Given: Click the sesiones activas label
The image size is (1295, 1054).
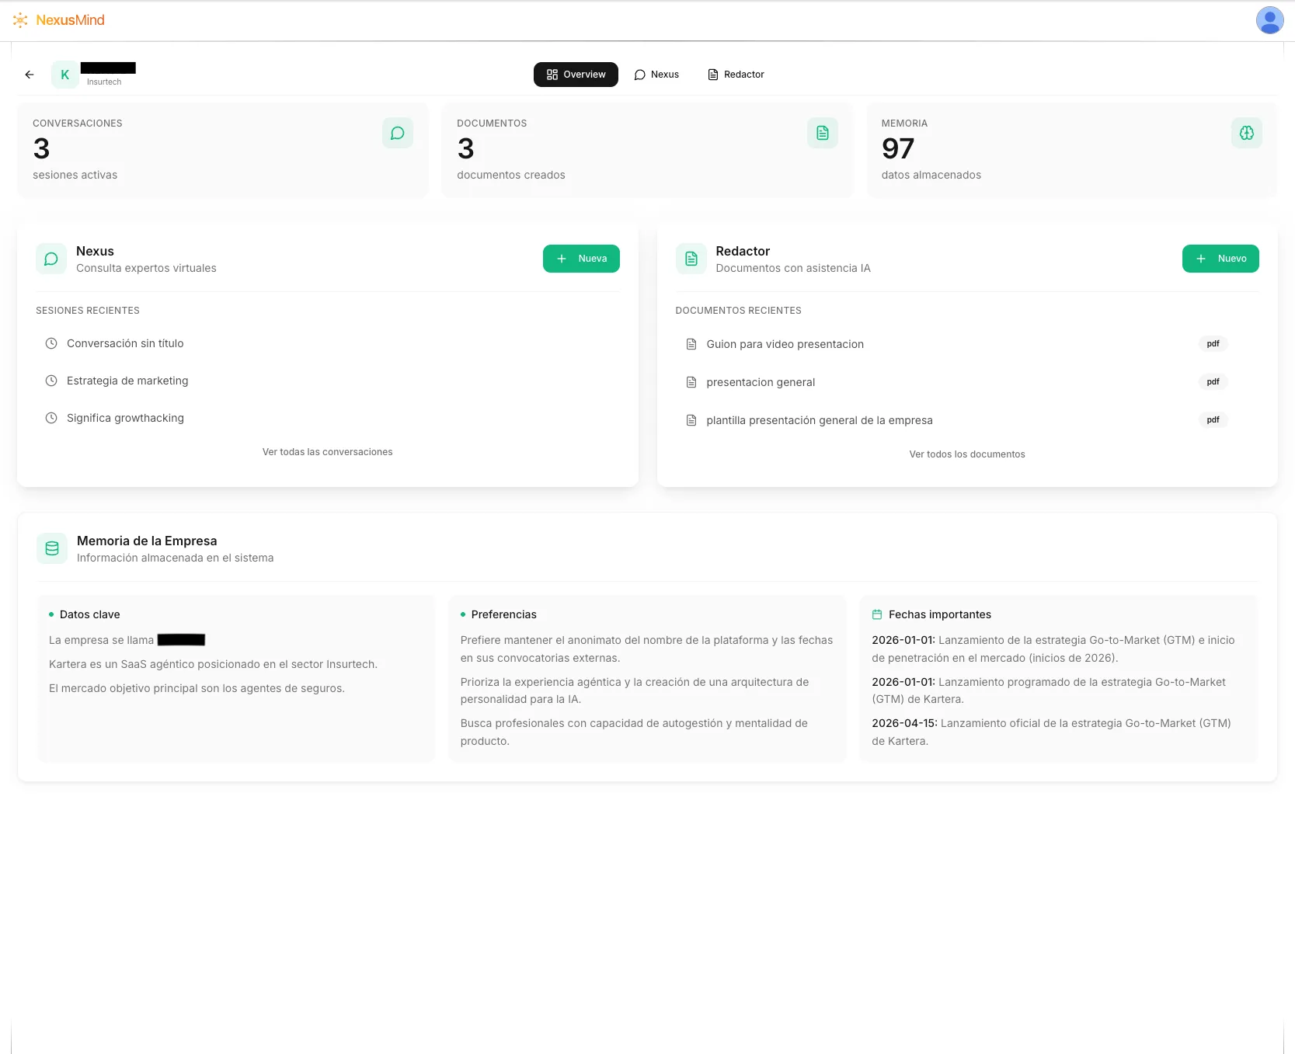Looking at the screenshot, I should pos(75,175).
